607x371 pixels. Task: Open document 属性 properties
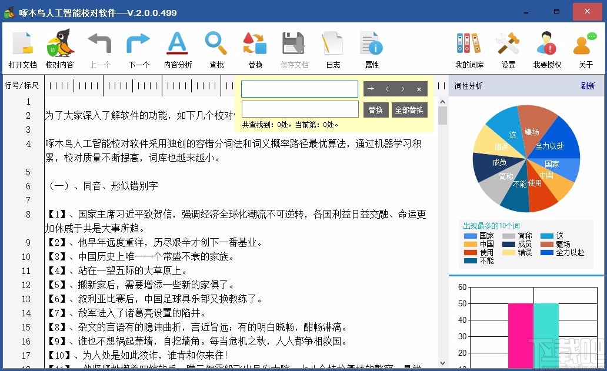click(x=371, y=49)
